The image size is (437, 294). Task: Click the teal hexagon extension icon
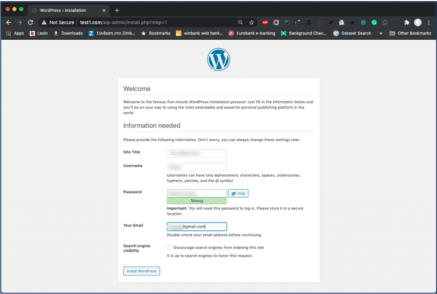363,22
